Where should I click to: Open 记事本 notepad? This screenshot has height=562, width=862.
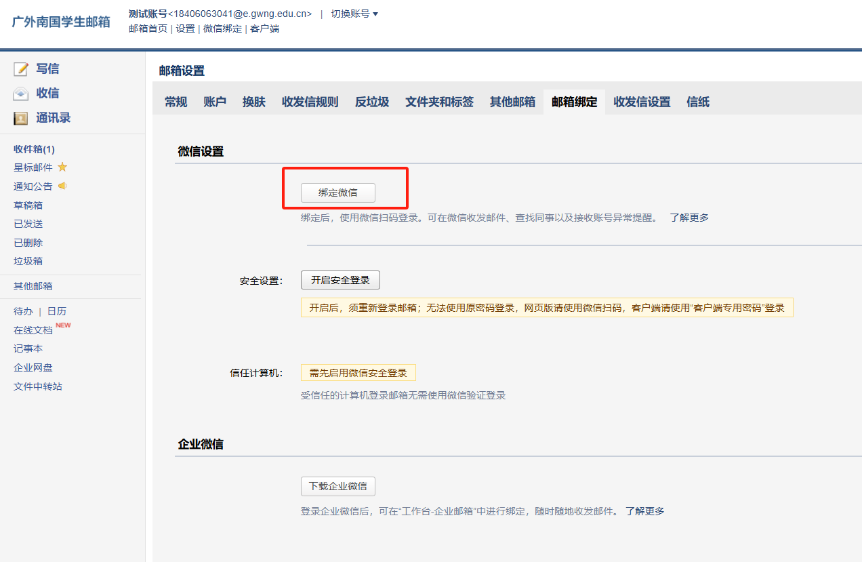[28, 348]
